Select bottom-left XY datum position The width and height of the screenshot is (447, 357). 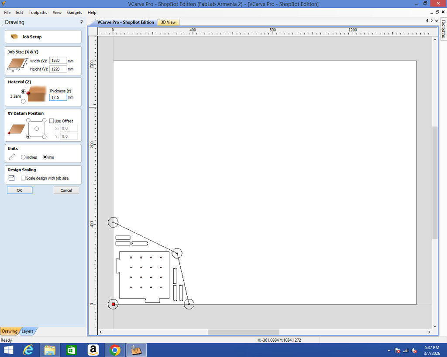(28, 136)
